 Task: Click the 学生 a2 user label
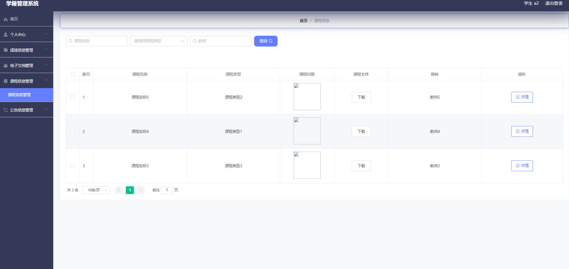click(x=531, y=3)
